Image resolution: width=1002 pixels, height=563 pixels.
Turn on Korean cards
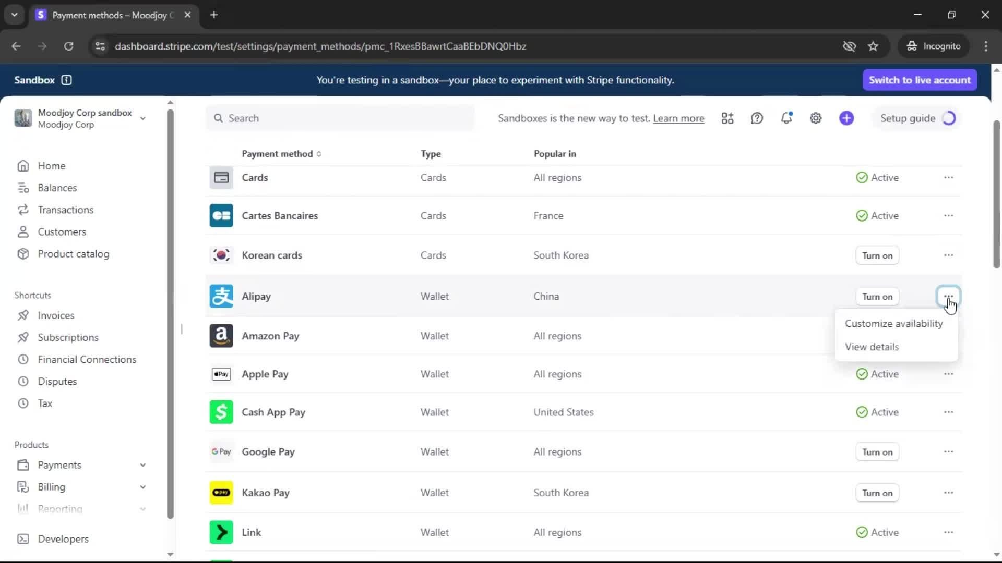point(877,255)
